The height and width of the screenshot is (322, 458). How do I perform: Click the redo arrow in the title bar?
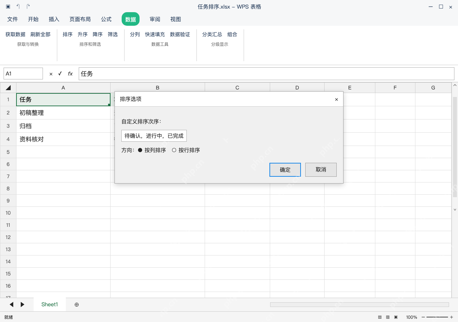coord(28,6)
